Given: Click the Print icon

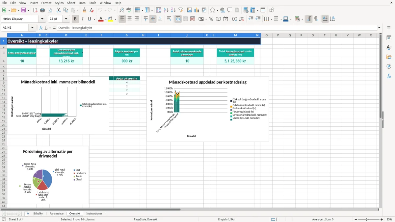Looking at the screenshot, I should [x=42, y=10].
